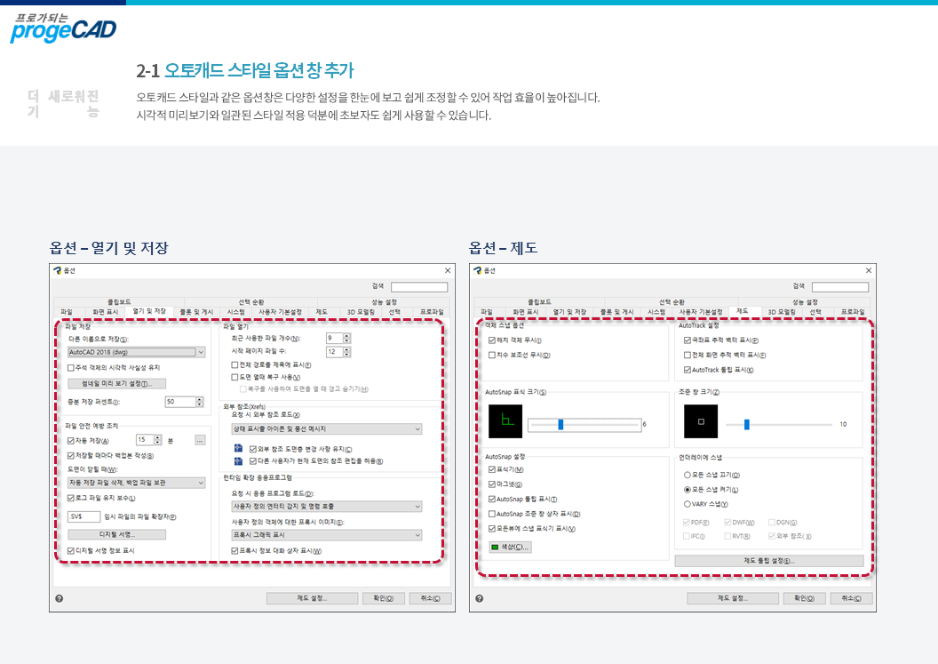Toggle 프록시 정보 대화 상자 표시 checkbox
This screenshot has height=664, width=938.
[235, 550]
